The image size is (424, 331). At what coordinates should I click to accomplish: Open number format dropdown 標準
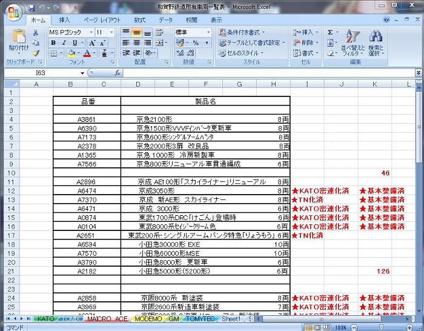(208, 33)
